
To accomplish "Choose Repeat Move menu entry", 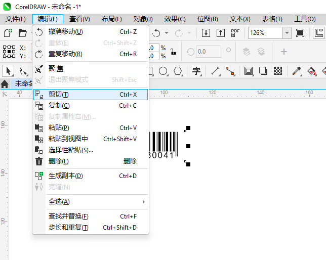I will pyautogui.click(x=91, y=54).
